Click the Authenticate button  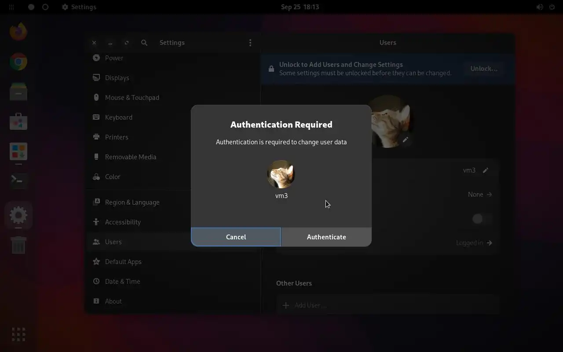pyautogui.click(x=326, y=237)
